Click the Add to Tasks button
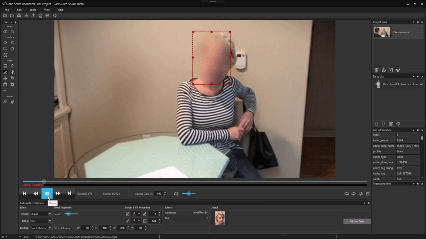 [x=357, y=221]
